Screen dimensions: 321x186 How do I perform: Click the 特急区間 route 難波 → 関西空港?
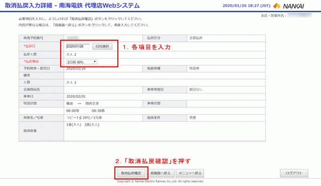(x=82, y=104)
